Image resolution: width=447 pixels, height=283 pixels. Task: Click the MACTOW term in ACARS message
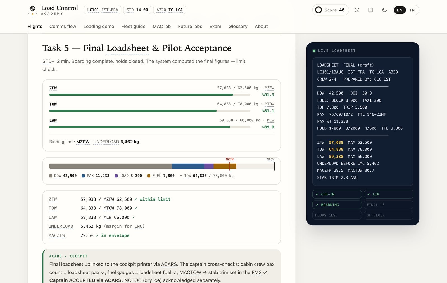pyautogui.click(x=190, y=272)
